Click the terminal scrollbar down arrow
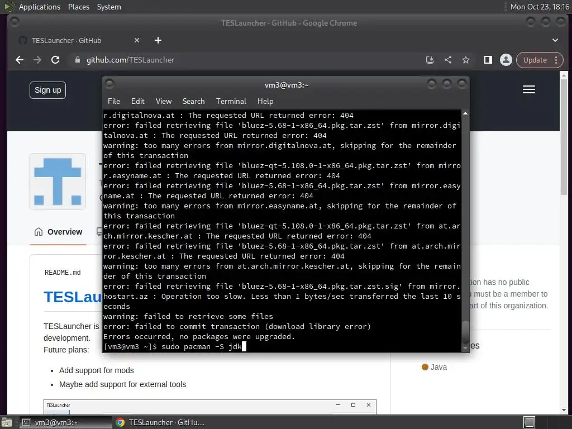This screenshot has height=429, width=572. [465, 349]
